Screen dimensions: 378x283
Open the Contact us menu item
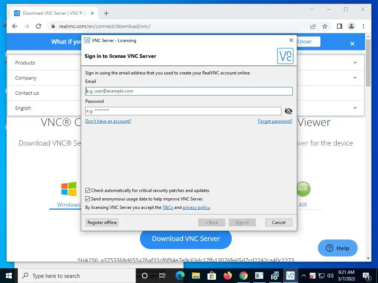coord(27,93)
